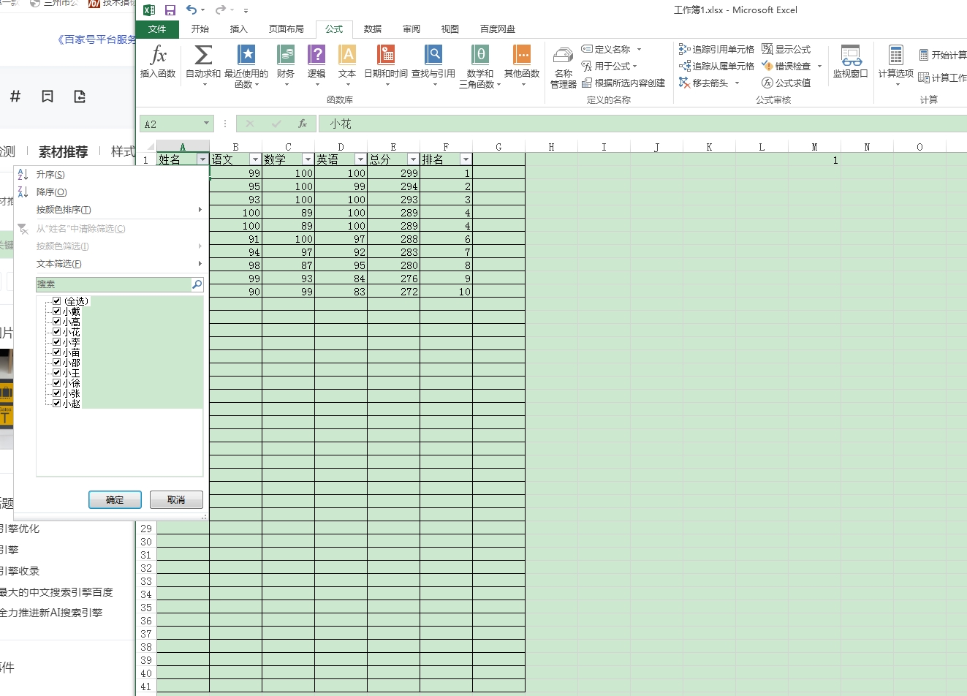Open the 财务 functions icon
967x696 pixels.
click(286, 55)
